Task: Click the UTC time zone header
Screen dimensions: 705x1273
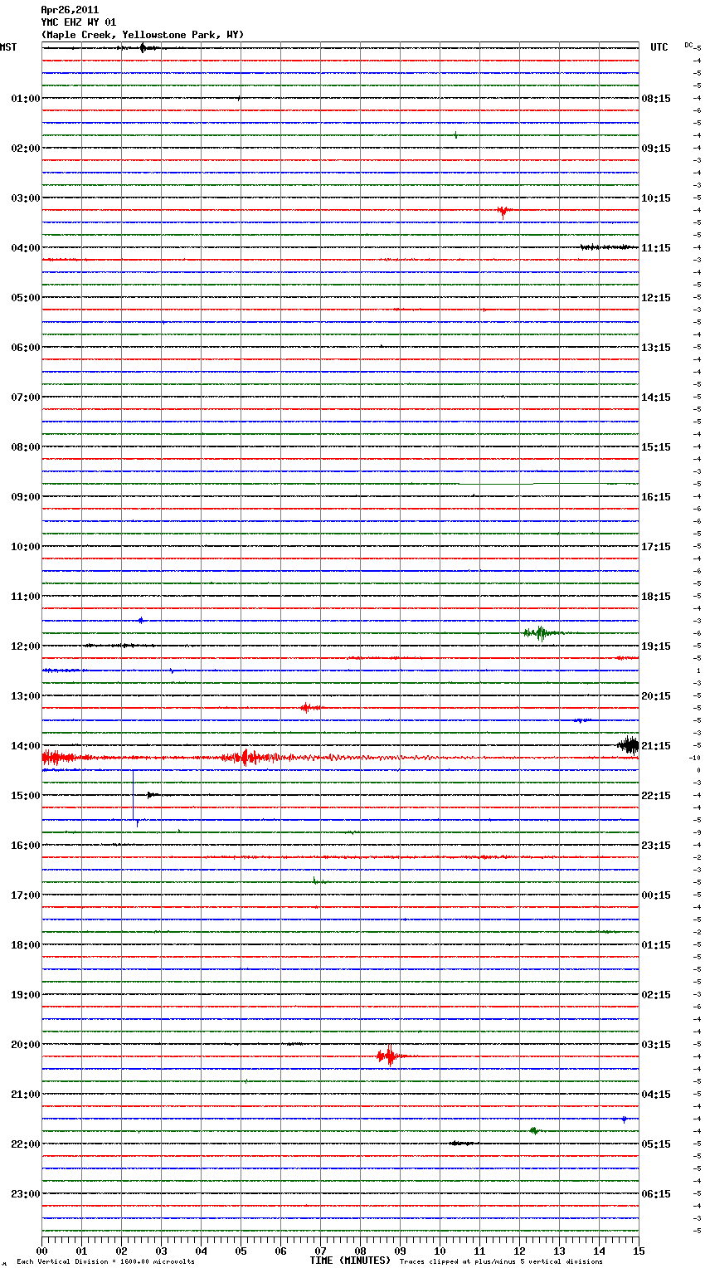Action: (x=659, y=47)
